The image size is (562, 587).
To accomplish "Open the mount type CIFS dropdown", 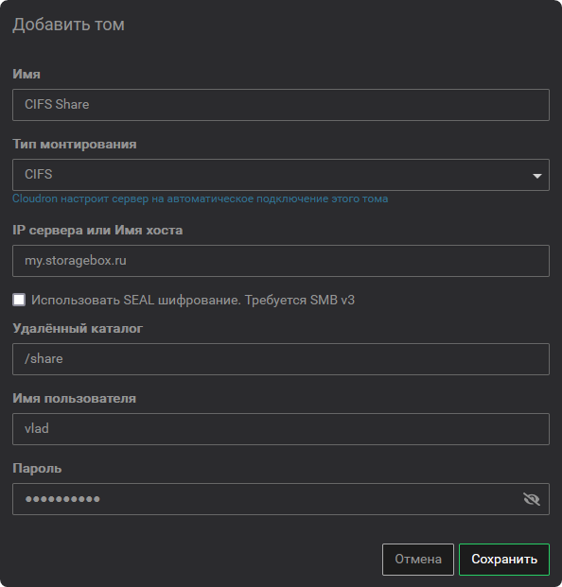I will point(281,175).
